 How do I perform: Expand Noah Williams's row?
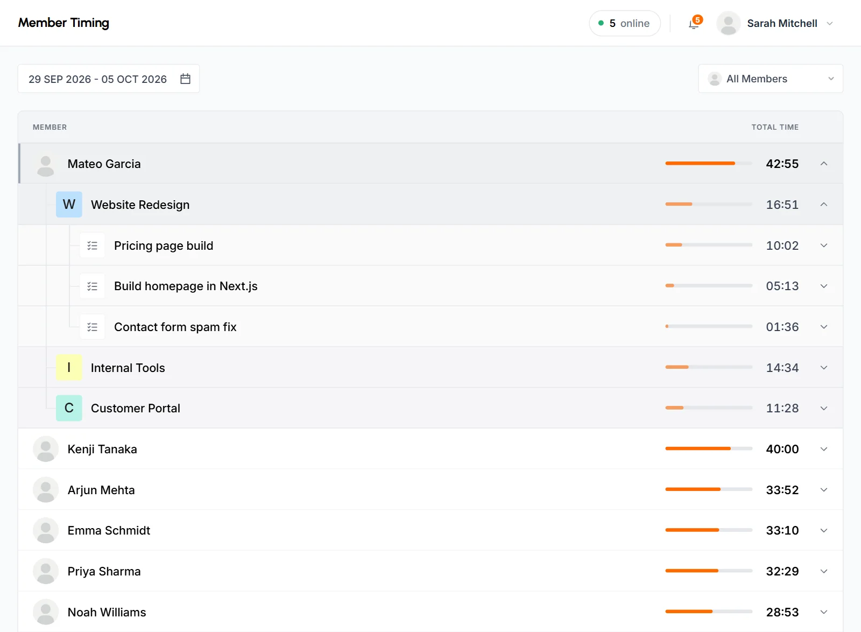pos(824,612)
